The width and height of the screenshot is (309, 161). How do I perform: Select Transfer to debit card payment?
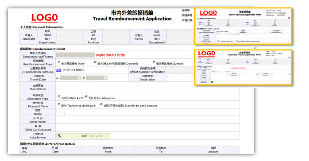[59, 104]
